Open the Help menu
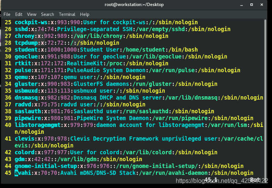The height and width of the screenshot is (188, 272). point(84,14)
